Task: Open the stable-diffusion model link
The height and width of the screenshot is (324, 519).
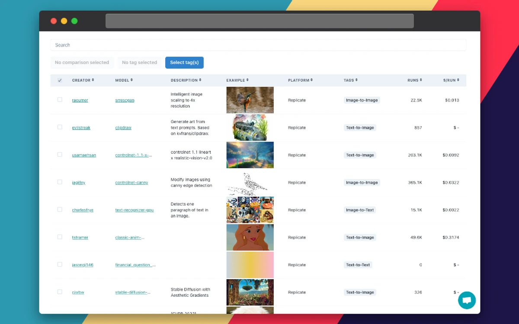Action: tap(133, 292)
